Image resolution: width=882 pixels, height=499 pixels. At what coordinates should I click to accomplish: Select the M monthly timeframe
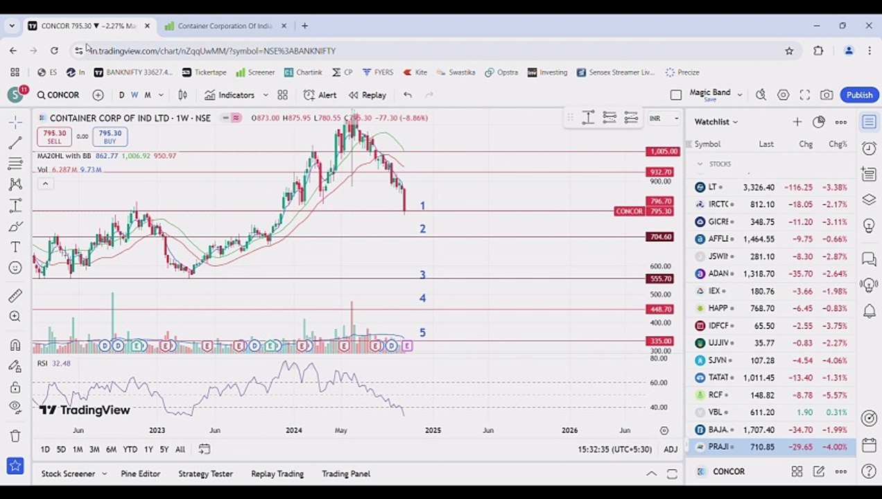pyautogui.click(x=148, y=95)
